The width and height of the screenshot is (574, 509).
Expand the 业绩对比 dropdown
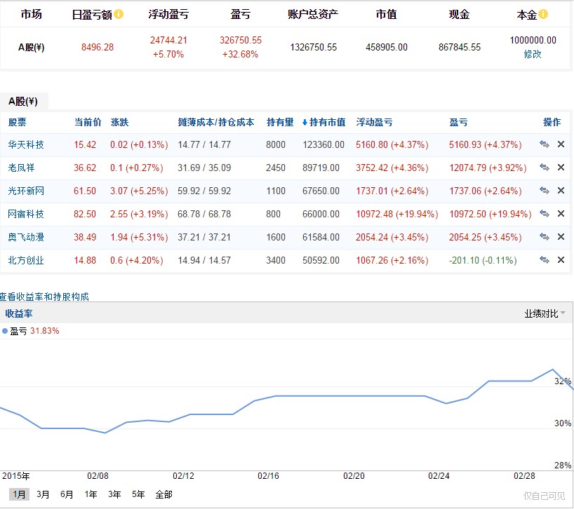(545, 313)
